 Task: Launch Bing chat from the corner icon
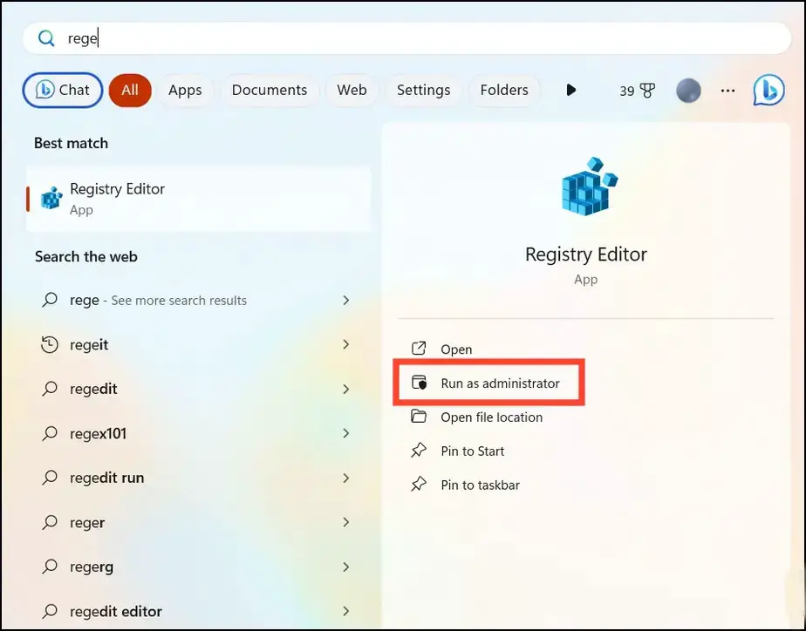point(769,91)
